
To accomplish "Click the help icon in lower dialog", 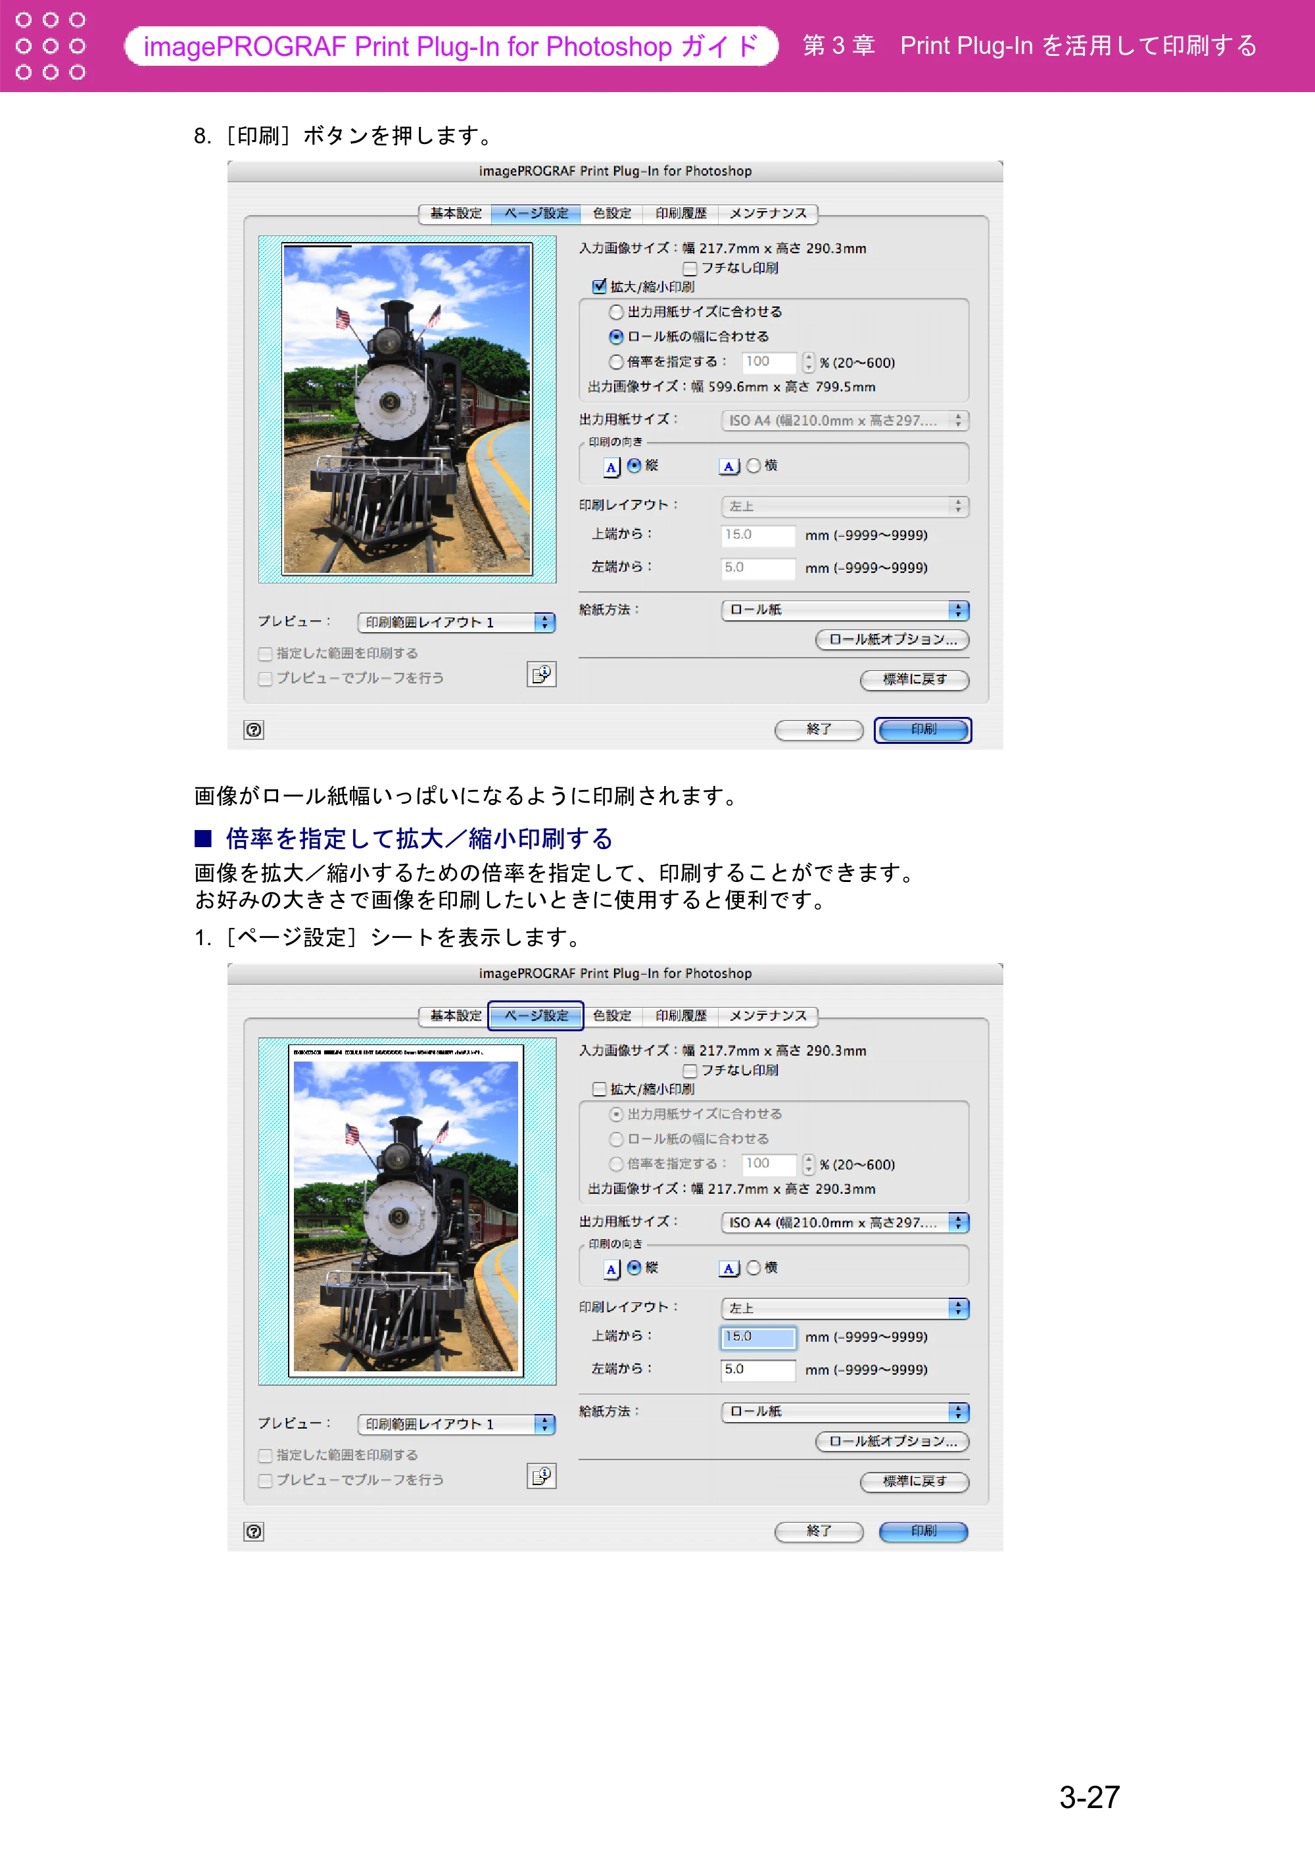I will pos(254,1531).
